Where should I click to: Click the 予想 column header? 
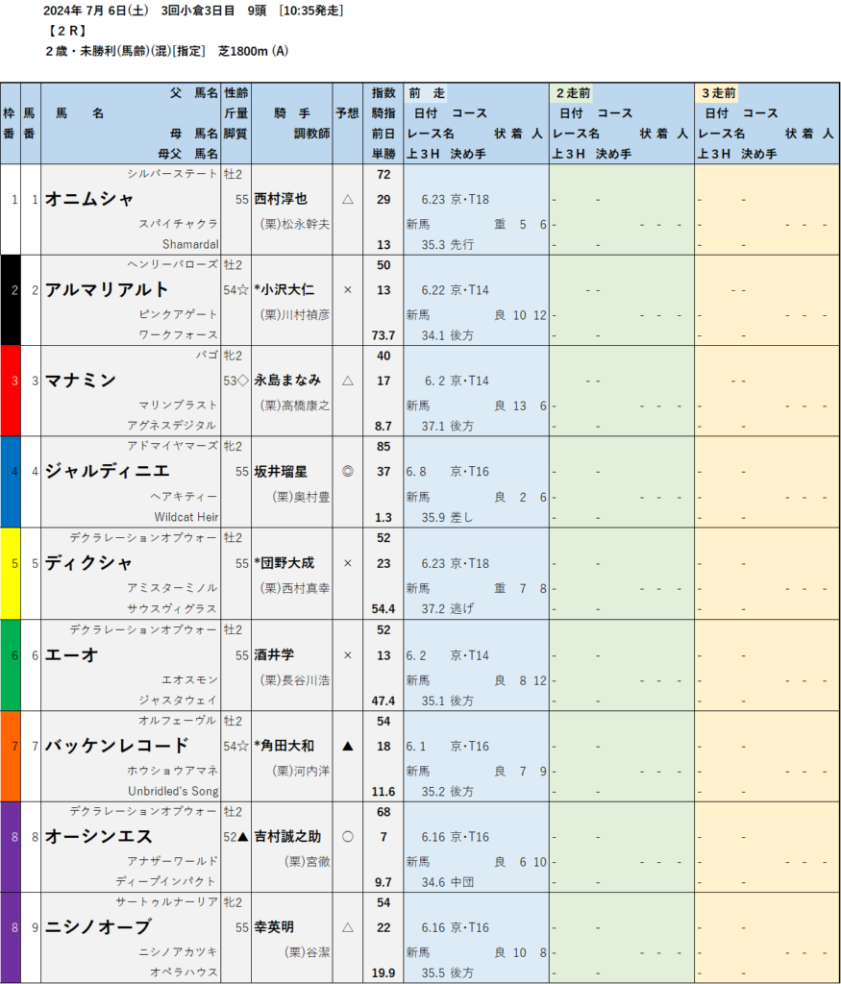click(347, 113)
